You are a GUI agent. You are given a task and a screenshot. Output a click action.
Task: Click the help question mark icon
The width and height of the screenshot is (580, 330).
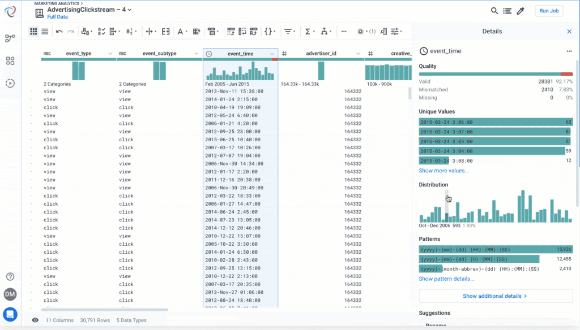[10, 276]
